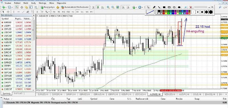Click the red X clear-drawing icon

(191, 7)
